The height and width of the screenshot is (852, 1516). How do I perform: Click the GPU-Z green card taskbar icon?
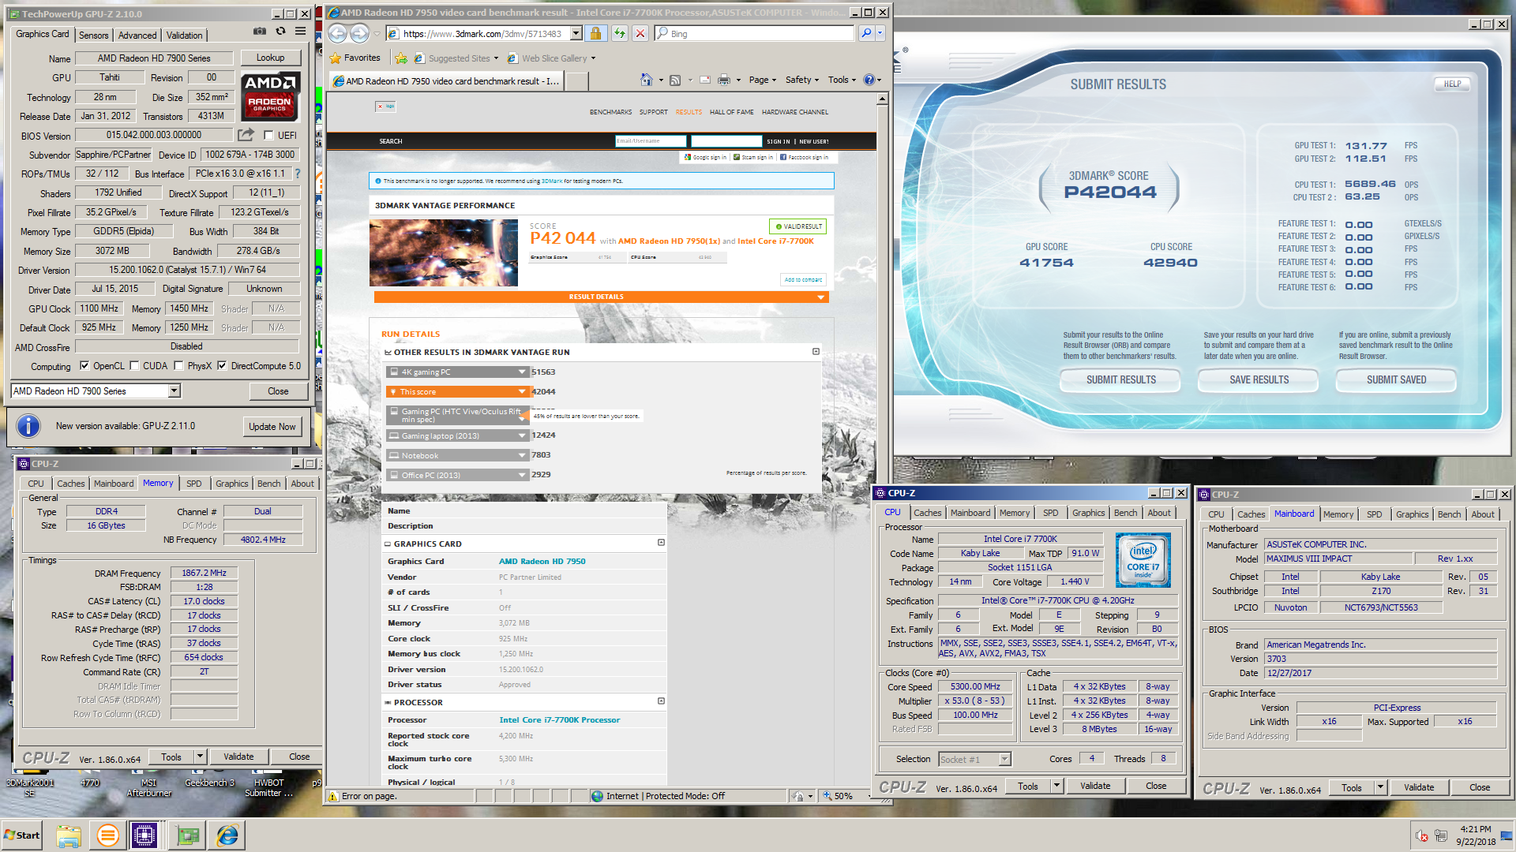point(188,835)
